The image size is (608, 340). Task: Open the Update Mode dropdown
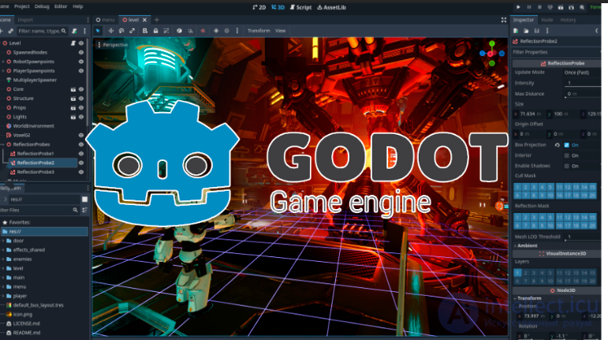pyautogui.click(x=582, y=73)
